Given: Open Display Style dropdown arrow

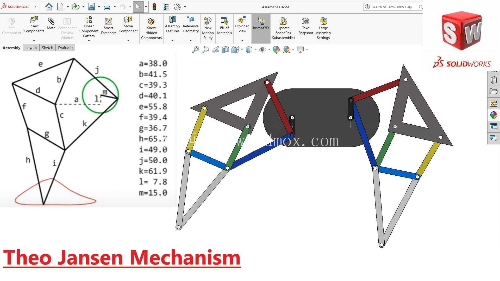Looking at the screenshot, I should click(255, 50).
